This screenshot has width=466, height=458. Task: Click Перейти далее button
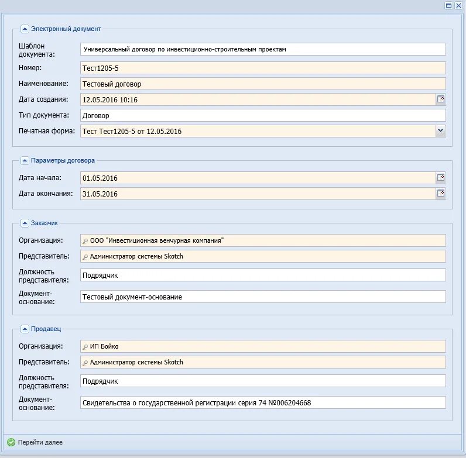[40, 442]
